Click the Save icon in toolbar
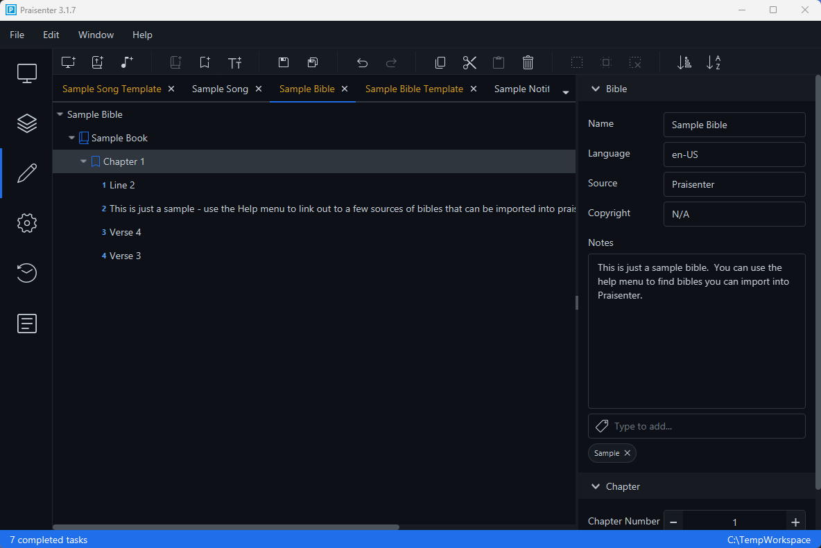 [x=284, y=62]
